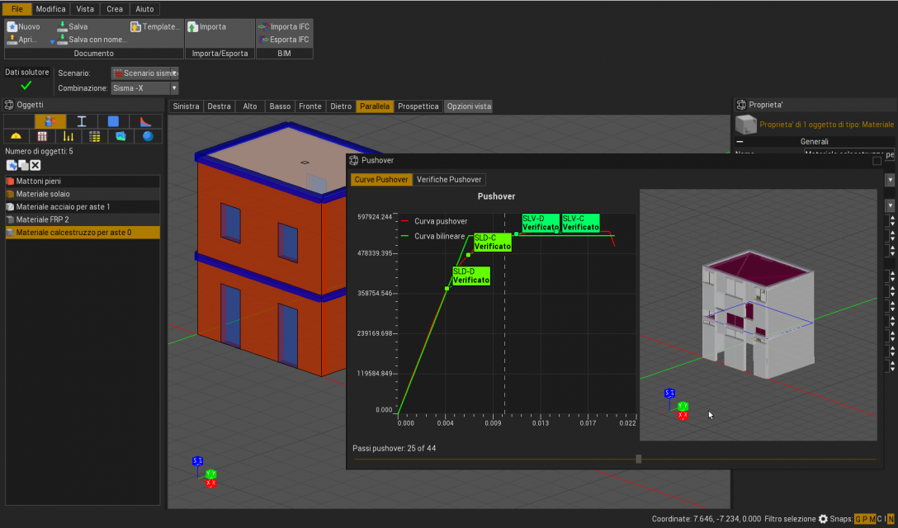Screen dimensions: 898x528
Task: Select the blue sphere objects icon
Action: tap(148, 136)
